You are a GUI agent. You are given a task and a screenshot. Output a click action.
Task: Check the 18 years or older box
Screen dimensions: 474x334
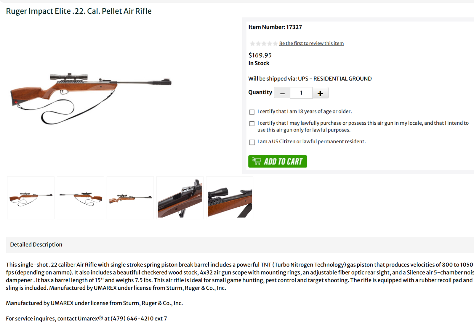[252, 112]
